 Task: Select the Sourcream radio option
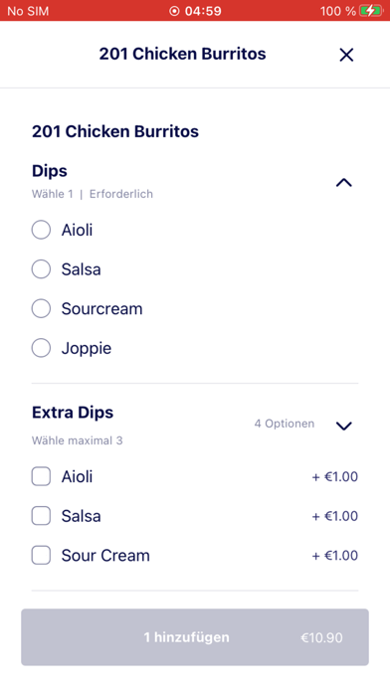[41, 309]
